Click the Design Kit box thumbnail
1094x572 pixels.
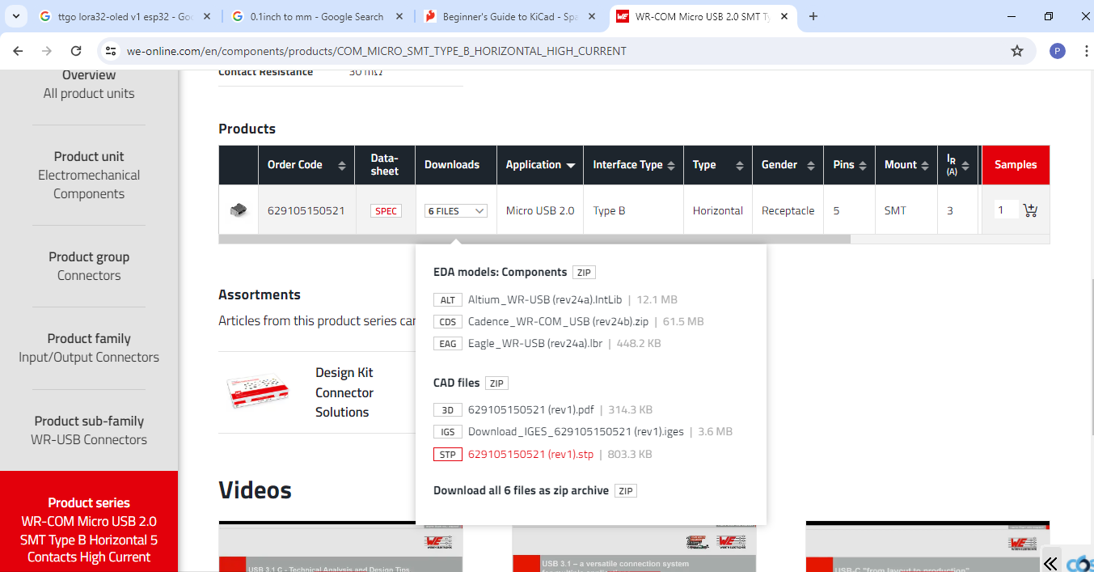pyautogui.click(x=259, y=391)
